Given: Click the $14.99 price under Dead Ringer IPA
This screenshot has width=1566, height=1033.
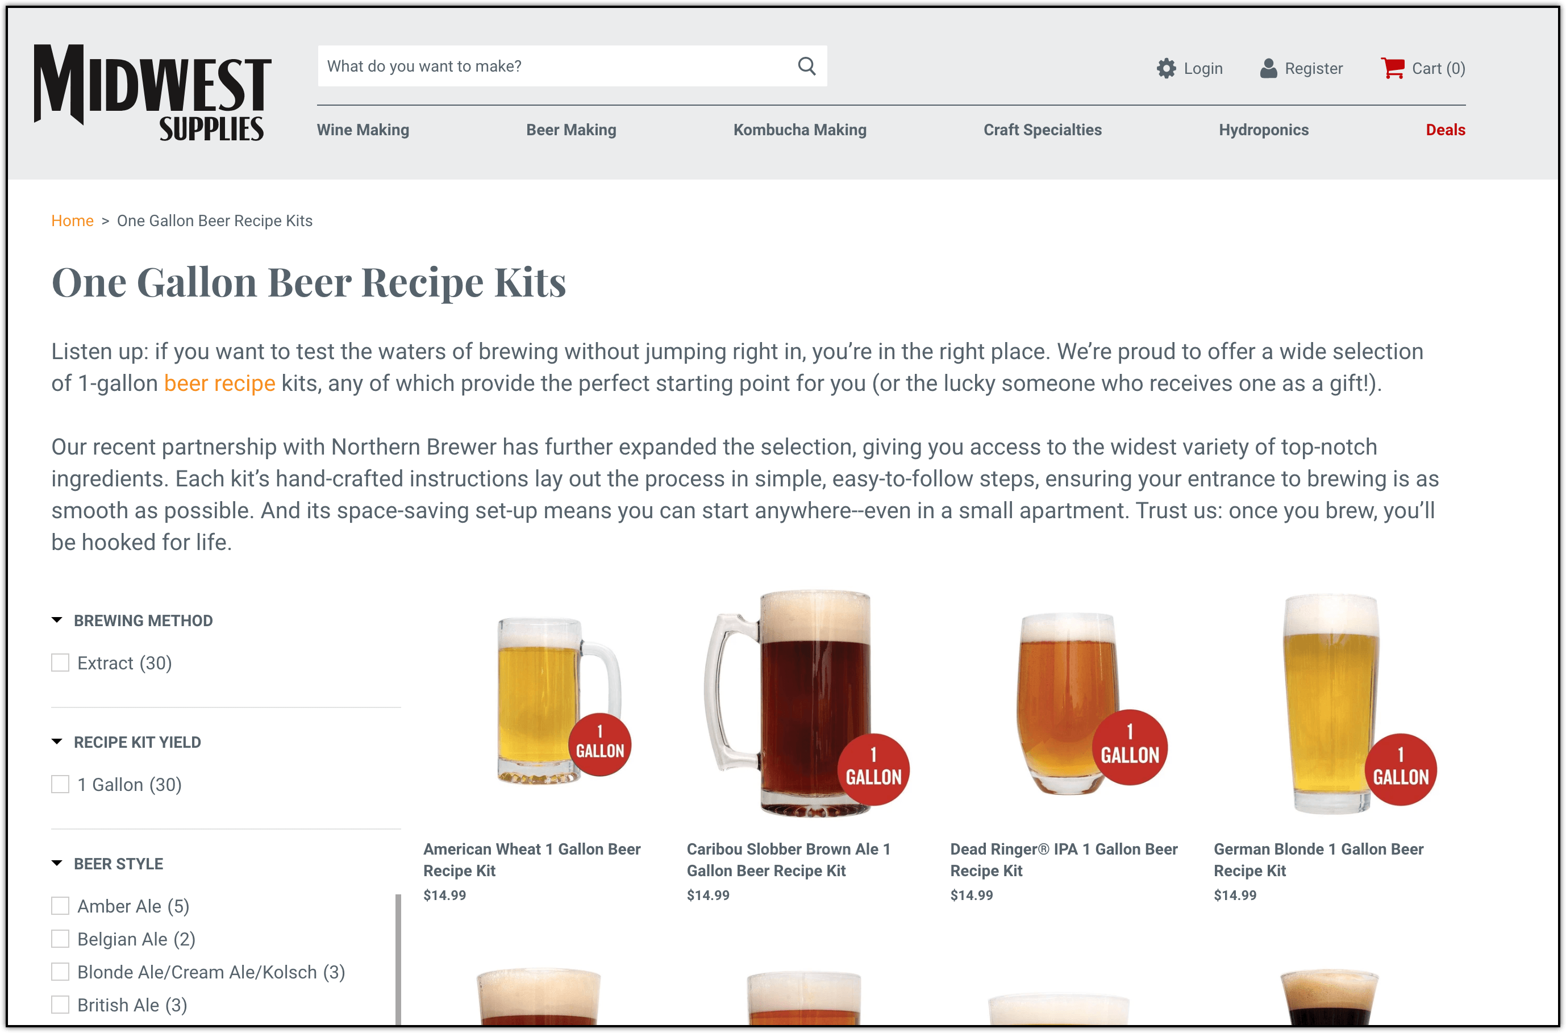Looking at the screenshot, I should pos(972,895).
